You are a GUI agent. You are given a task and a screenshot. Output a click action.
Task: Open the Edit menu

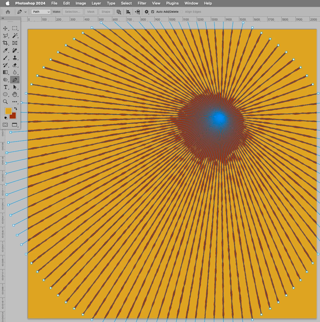click(66, 3)
